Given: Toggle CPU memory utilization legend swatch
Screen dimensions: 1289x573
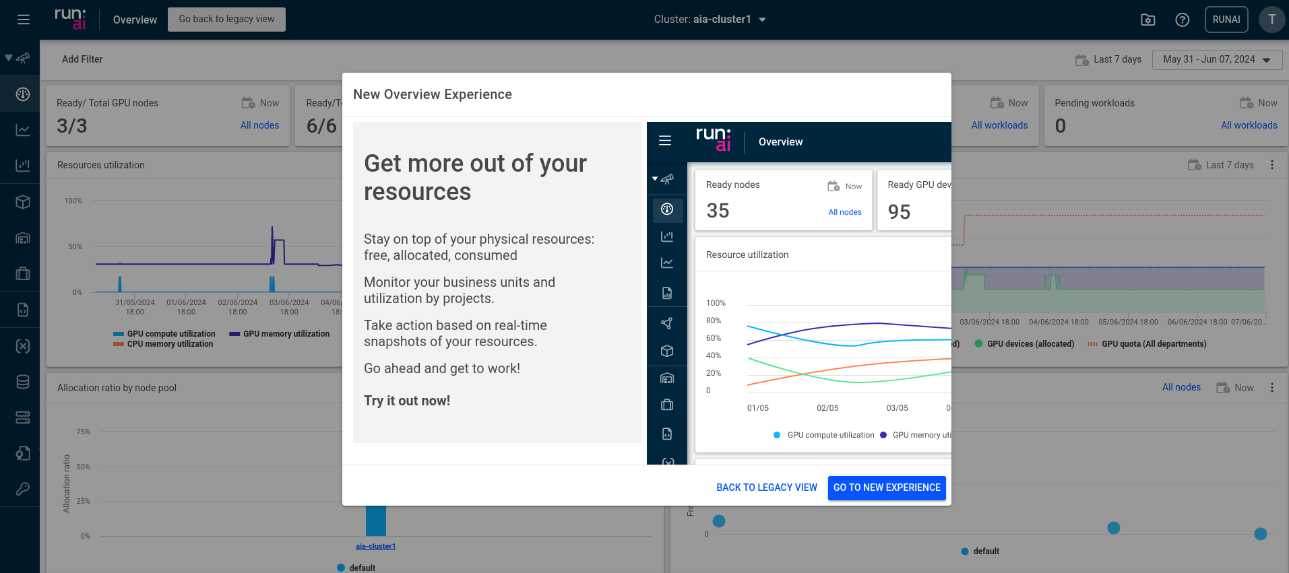Looking at the screenshot, I should pyautogui.click(x=119, y=344).
